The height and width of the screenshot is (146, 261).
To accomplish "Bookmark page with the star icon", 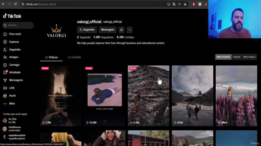I will pos(185,4).
